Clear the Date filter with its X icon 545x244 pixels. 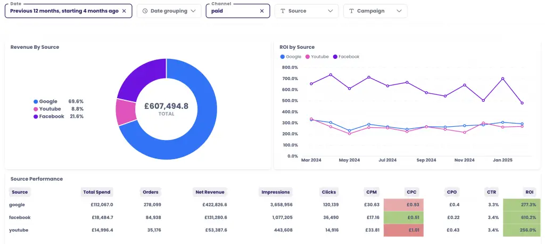pos(124,11)
